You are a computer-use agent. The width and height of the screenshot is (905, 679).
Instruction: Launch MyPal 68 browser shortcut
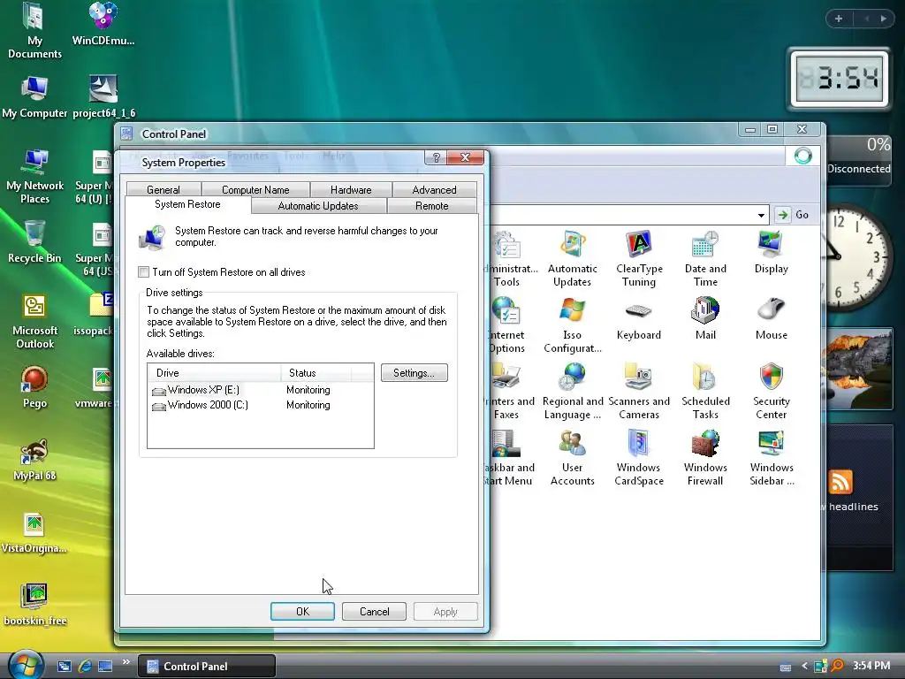click(x=34, y=460)
